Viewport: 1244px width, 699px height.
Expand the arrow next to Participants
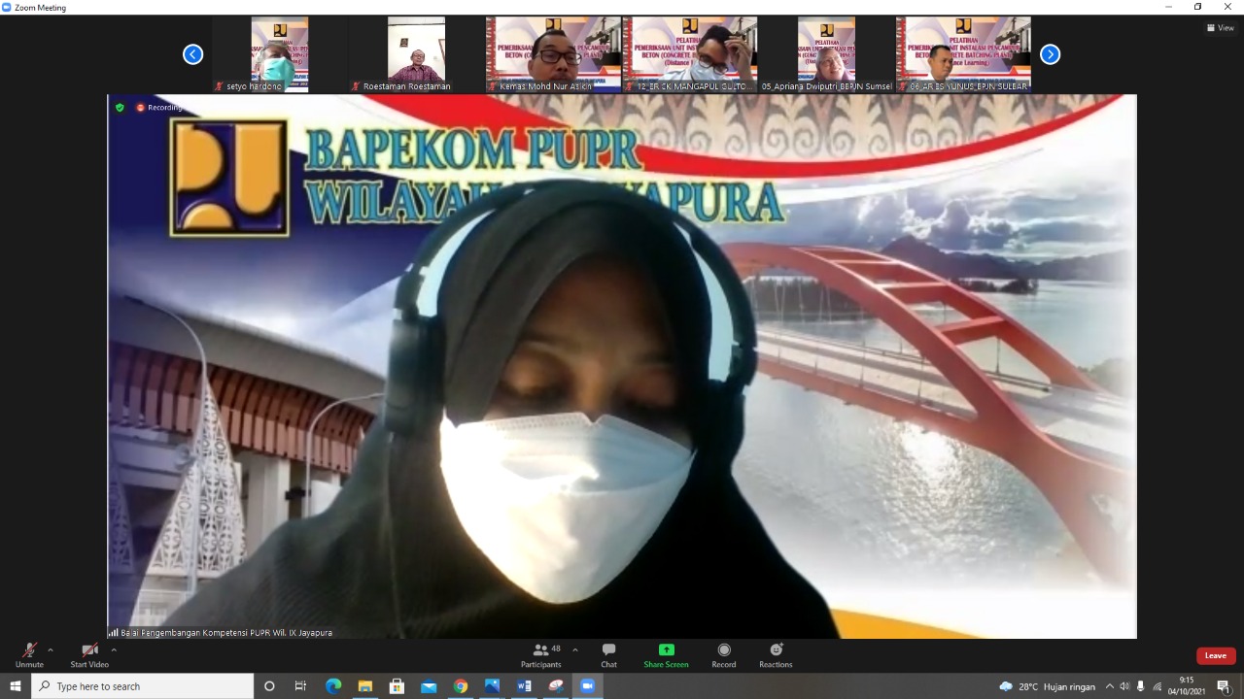click(575, 650)
